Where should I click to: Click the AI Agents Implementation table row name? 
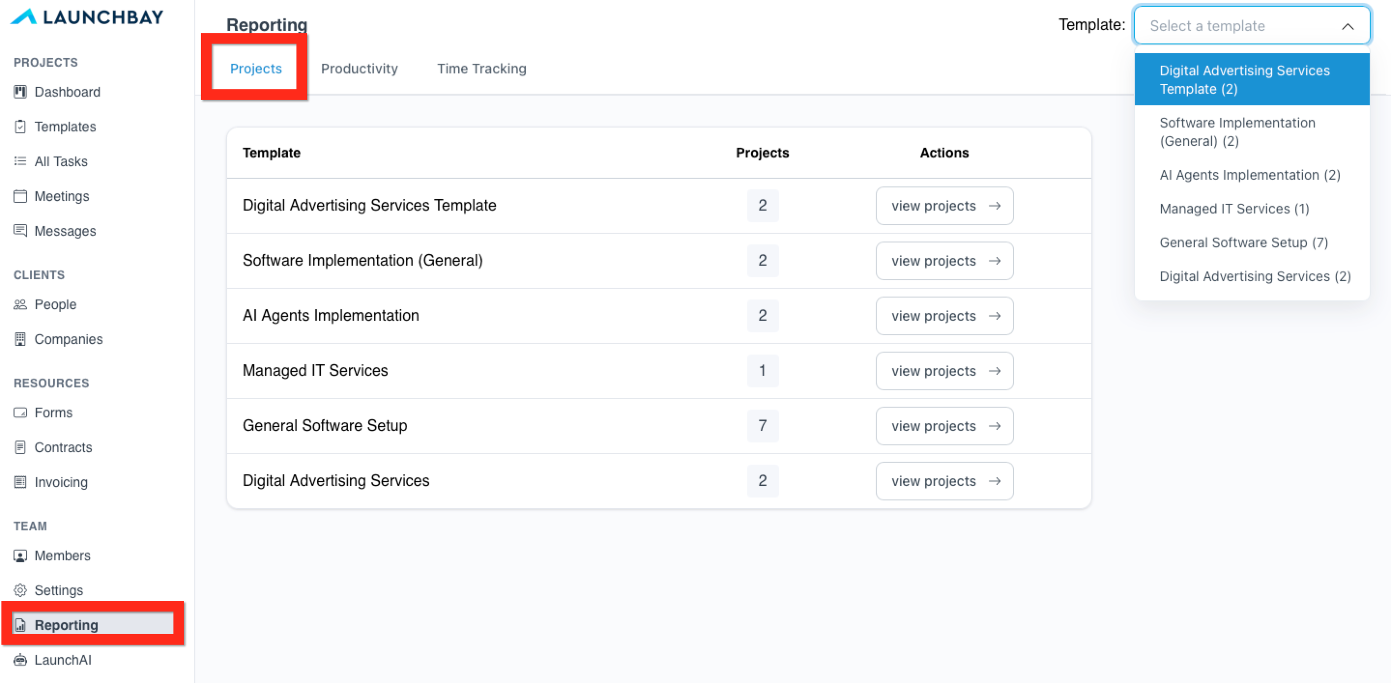click(x=331, y=315)
